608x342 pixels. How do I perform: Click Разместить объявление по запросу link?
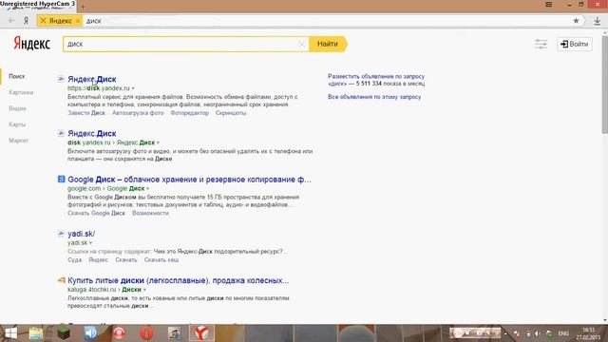(376, 76)
